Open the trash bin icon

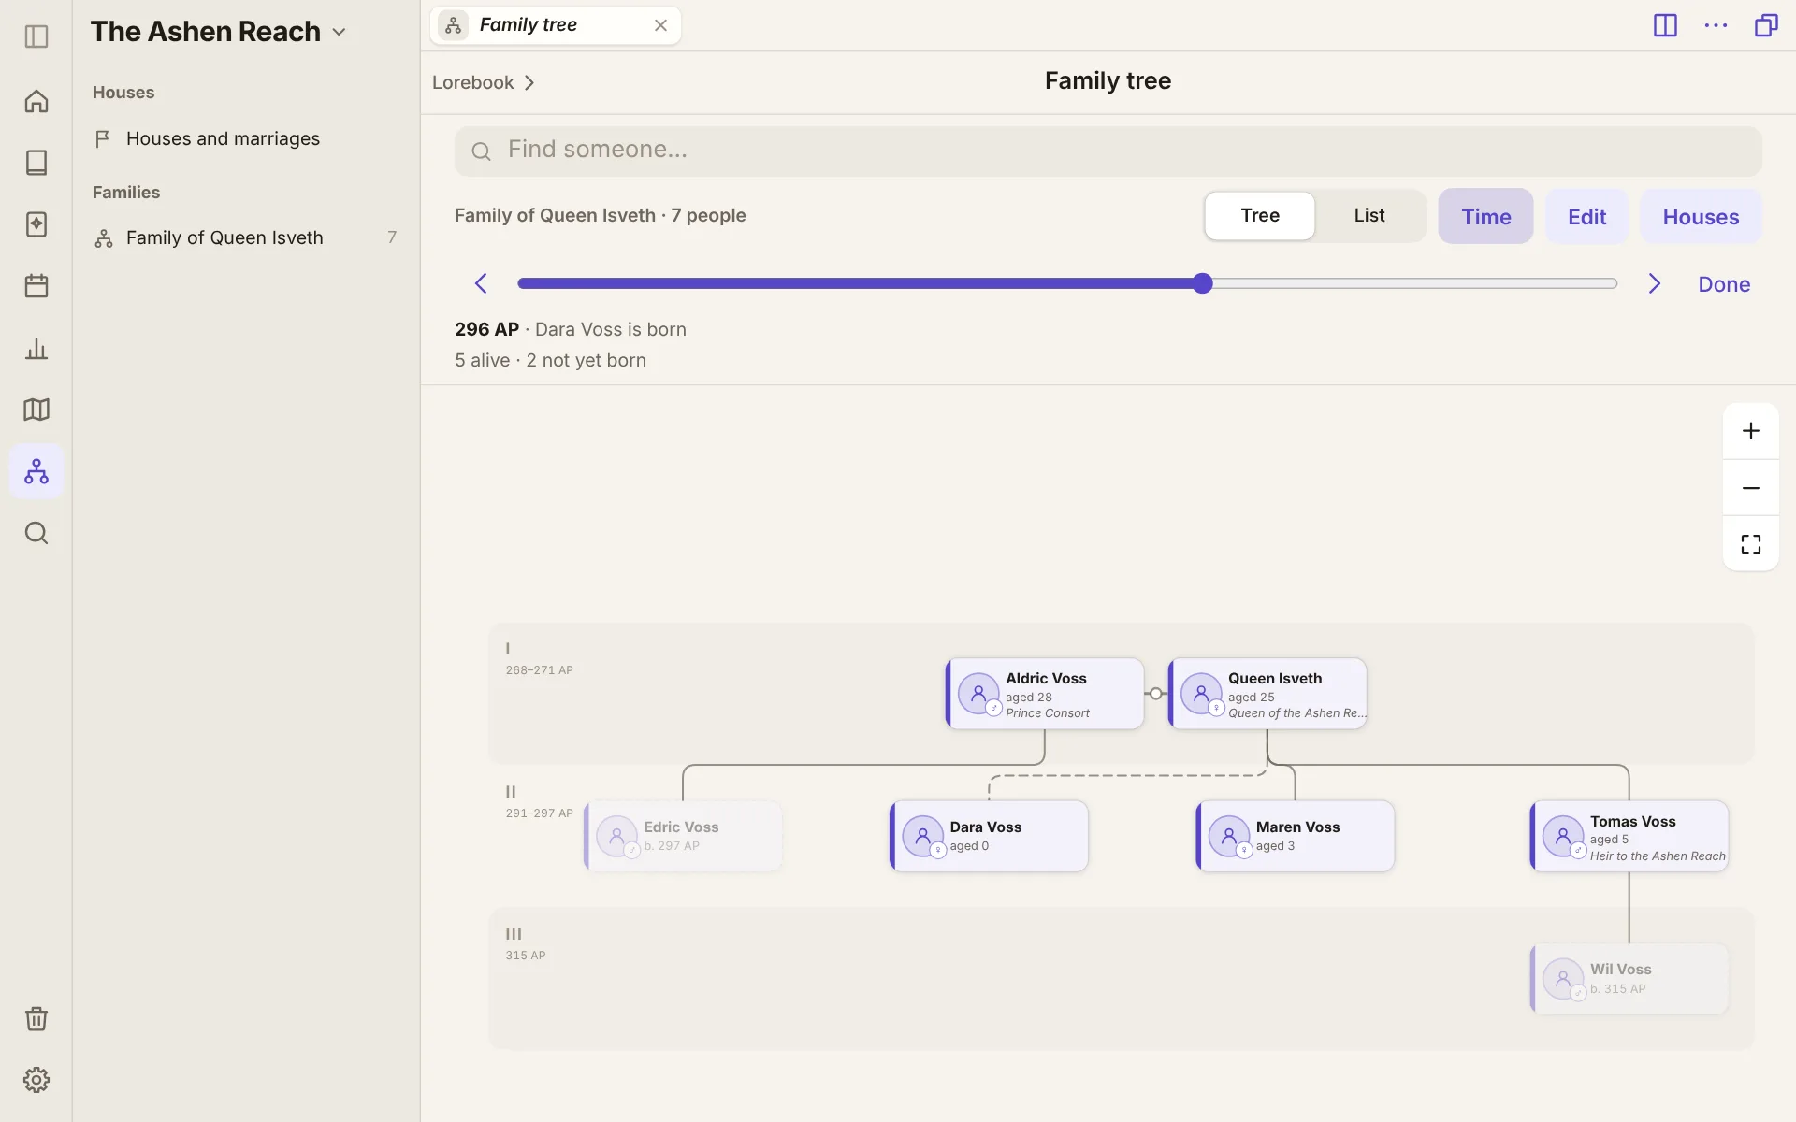pos(36,1018)
